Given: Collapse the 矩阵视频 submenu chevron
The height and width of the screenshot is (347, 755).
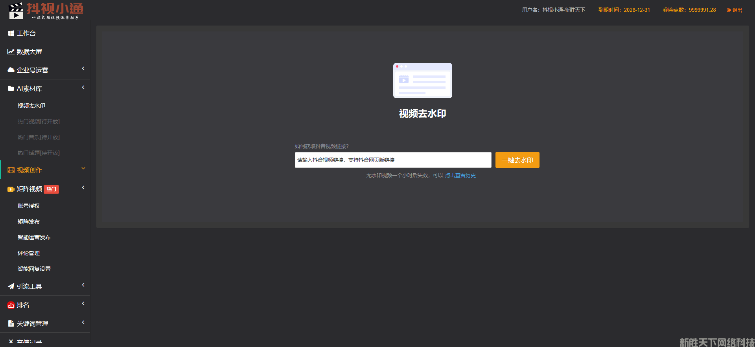Looking at the screenshot, I should pos(83,188).
